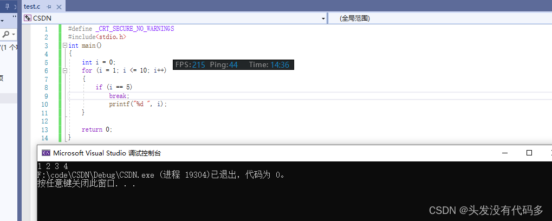Close the test.c editor tab
The width and height of the screenshot is (552, 221).
pyautogui.click(x=58, y=6)
